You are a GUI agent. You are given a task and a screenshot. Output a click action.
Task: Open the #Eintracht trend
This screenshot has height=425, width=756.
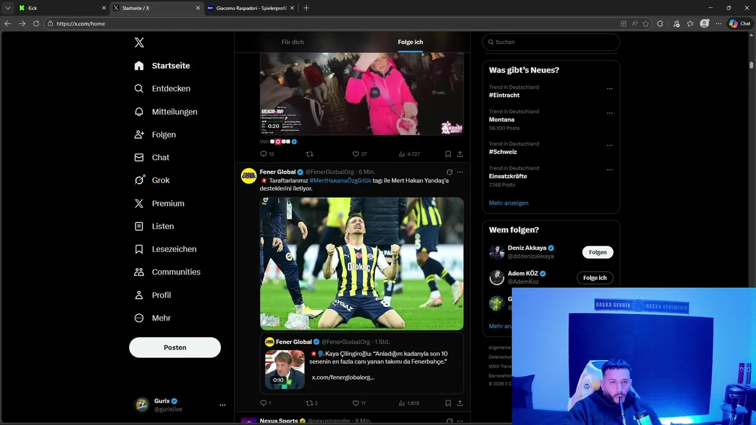[x=504, y=95]
